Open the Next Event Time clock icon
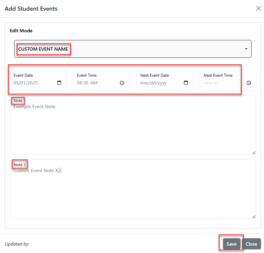The height and width of the screenshot is (253, 264). click(249, 83)
